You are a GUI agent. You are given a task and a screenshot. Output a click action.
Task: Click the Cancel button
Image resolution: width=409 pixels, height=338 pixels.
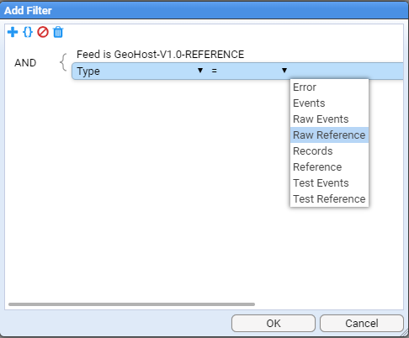362,323
